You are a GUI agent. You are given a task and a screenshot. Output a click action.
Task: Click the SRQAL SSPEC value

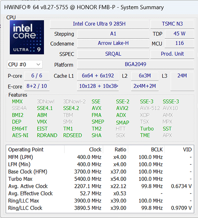pos(113,54)
